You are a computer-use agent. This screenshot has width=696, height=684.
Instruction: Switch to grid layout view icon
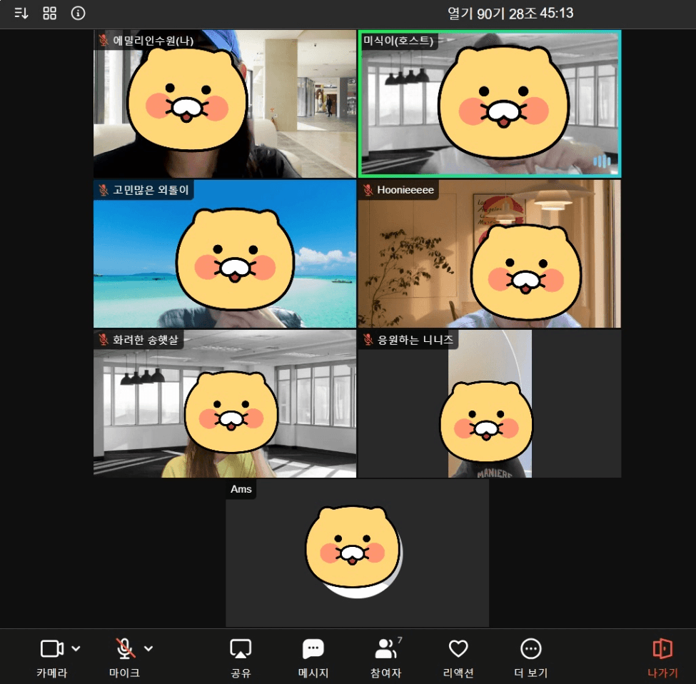(x=50, y=14)
